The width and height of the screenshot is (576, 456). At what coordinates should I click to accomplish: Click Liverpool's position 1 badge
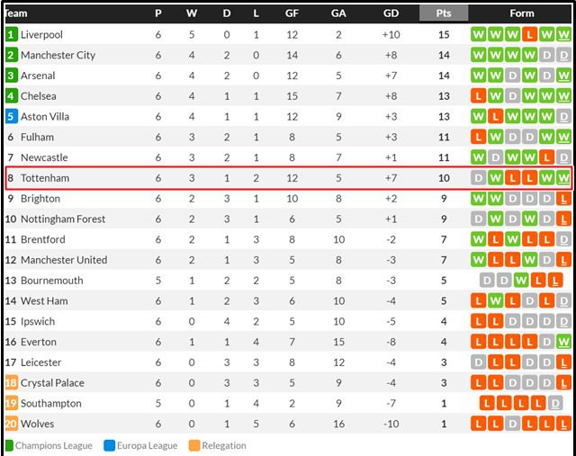[11, 34]
